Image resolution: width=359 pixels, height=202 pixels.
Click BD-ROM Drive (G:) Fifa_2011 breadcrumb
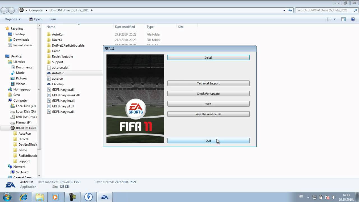(69, 10)
